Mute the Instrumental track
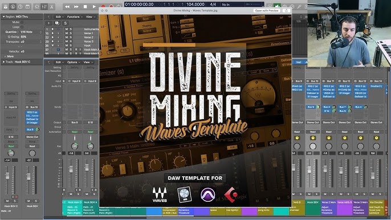 click(67, 29)
